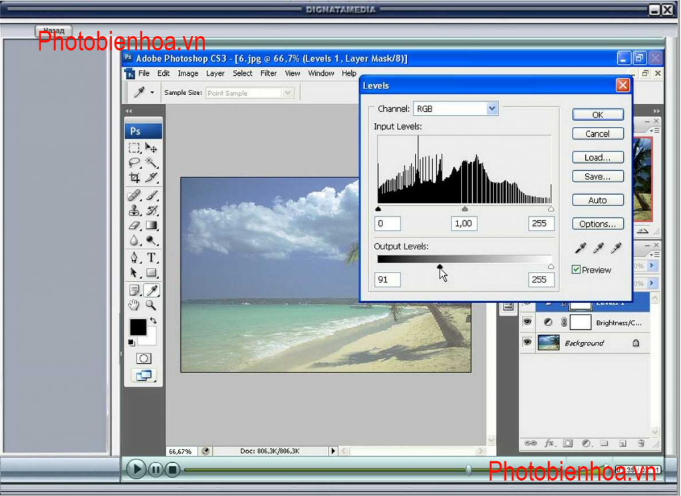Select the Hand tool

pos(134,305)
